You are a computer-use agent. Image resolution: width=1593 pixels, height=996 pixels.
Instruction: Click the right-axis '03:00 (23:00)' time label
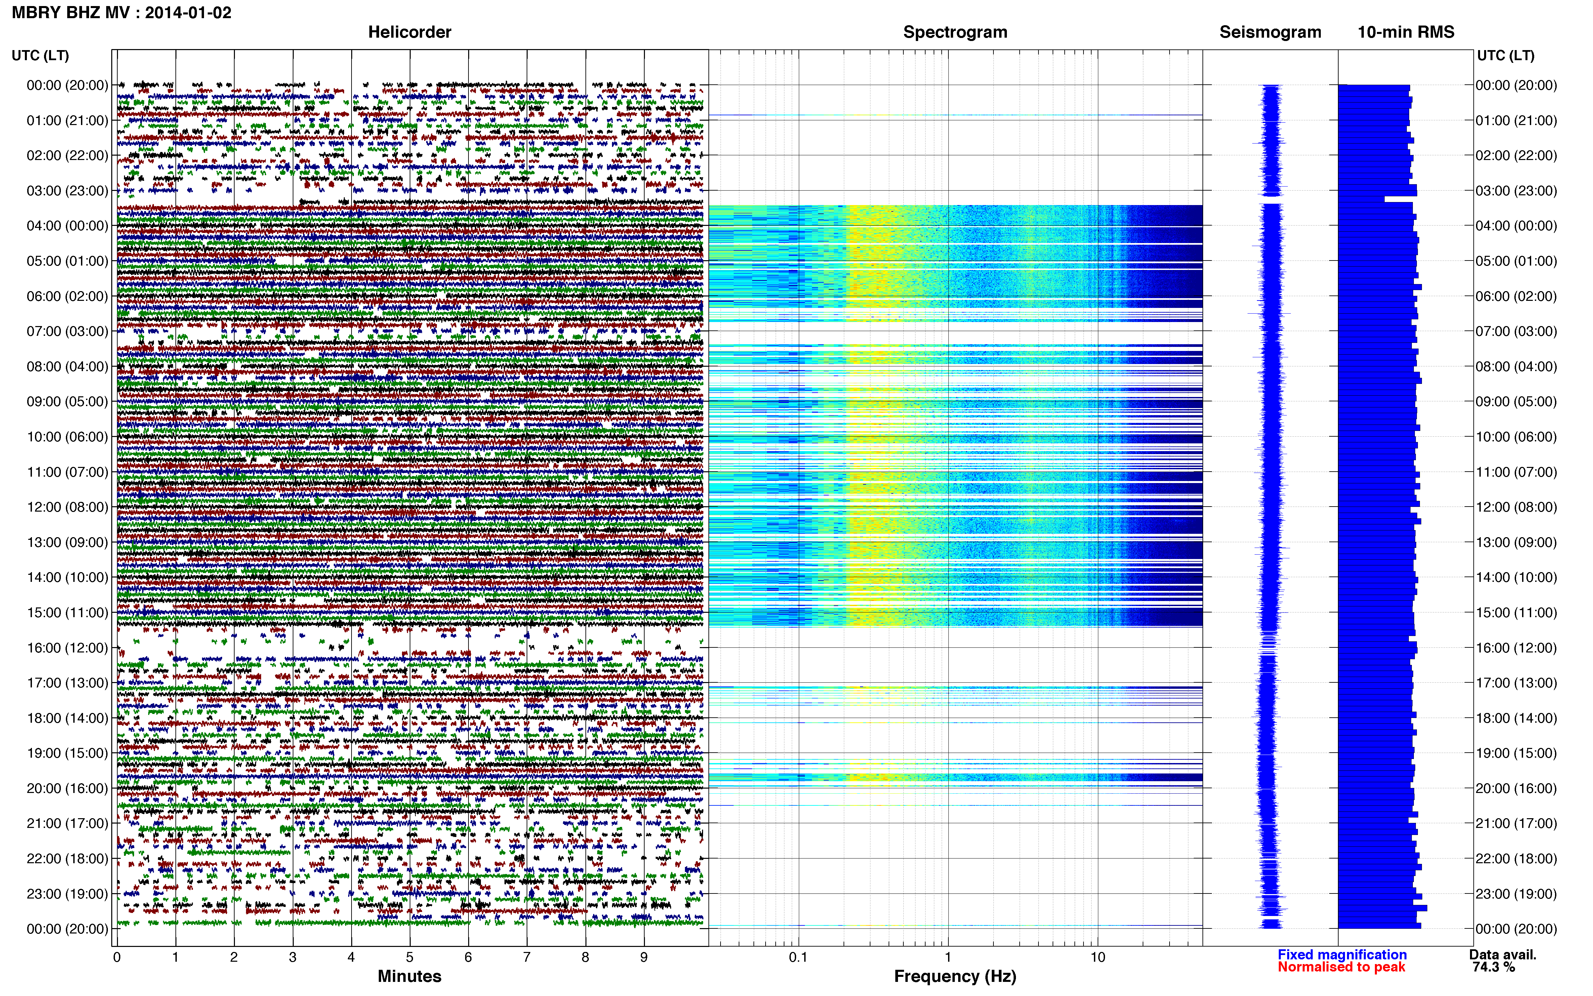click(1516, 190)
